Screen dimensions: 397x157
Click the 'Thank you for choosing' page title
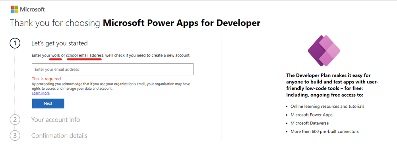point(135,23)
